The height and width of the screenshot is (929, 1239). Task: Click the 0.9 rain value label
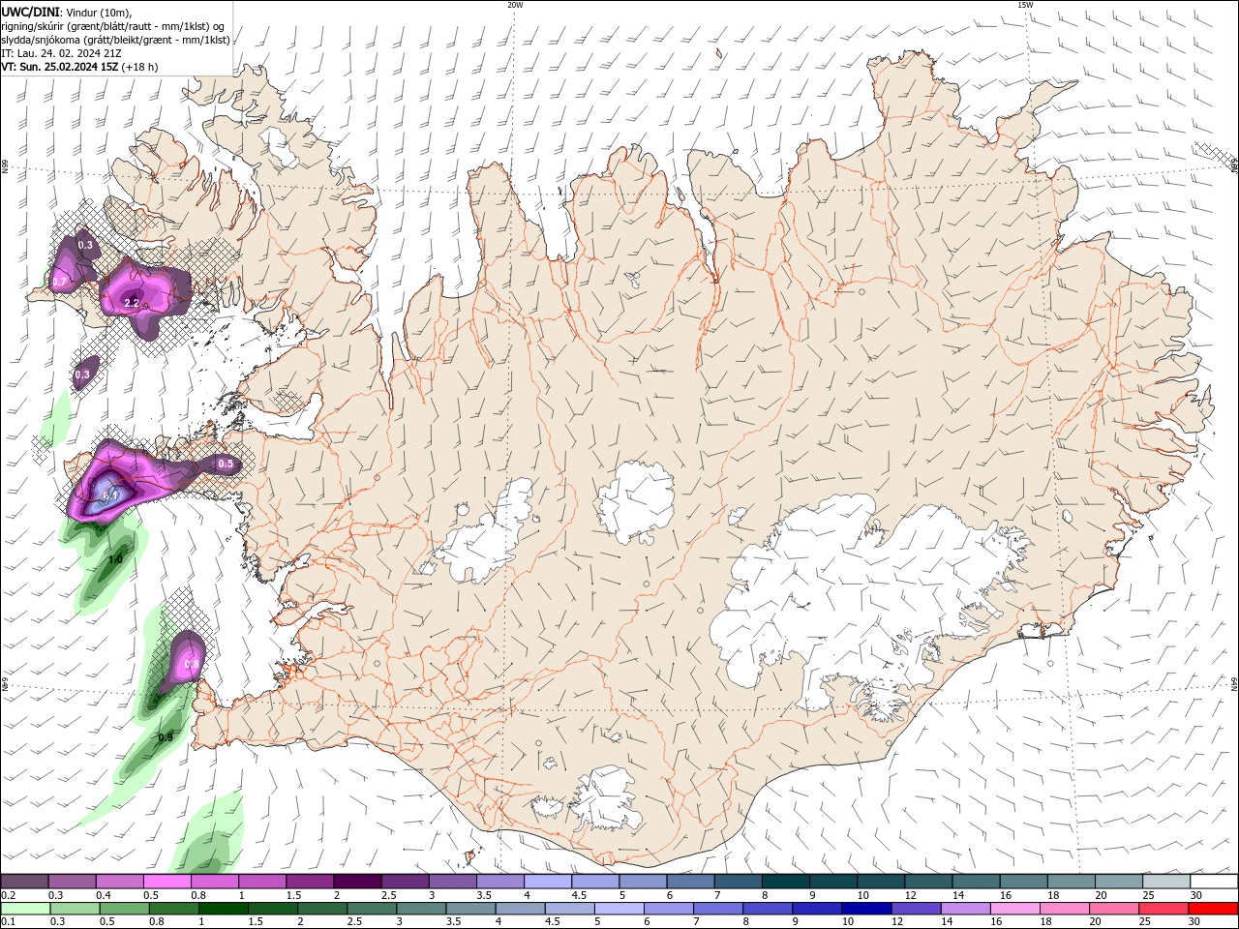[166, 737]
